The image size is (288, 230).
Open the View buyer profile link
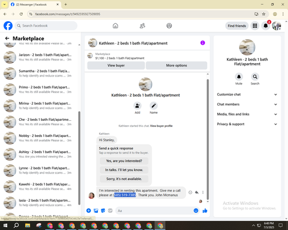(x=161, y=126)
